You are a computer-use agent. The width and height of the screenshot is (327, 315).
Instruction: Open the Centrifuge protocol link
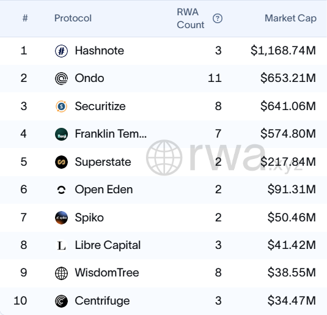(102, 301)
